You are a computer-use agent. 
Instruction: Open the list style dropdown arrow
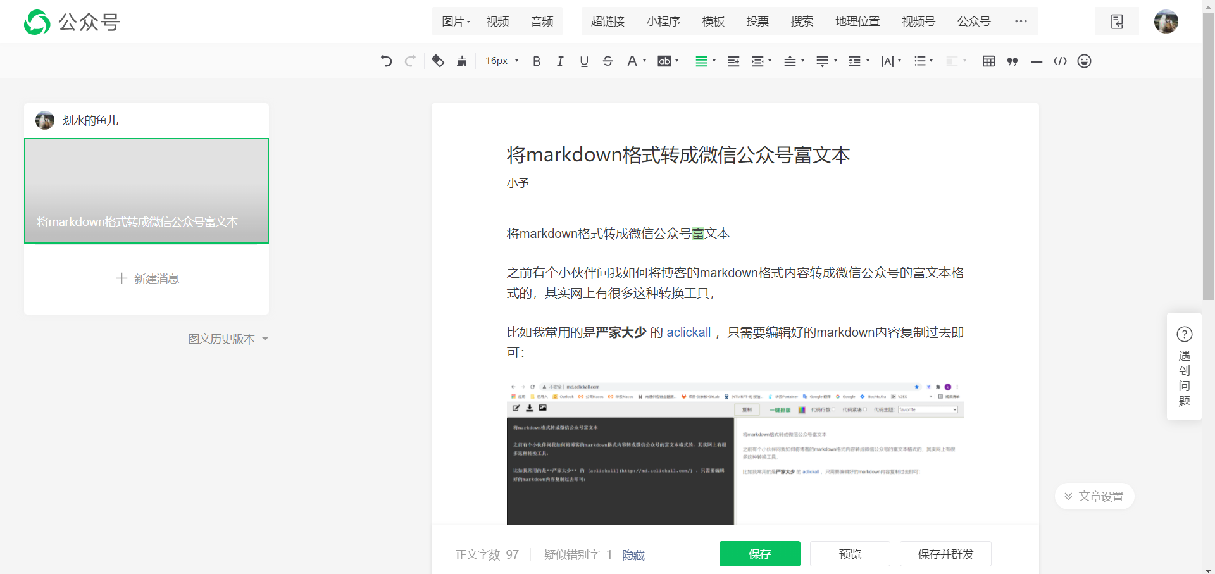pos(931,61)
